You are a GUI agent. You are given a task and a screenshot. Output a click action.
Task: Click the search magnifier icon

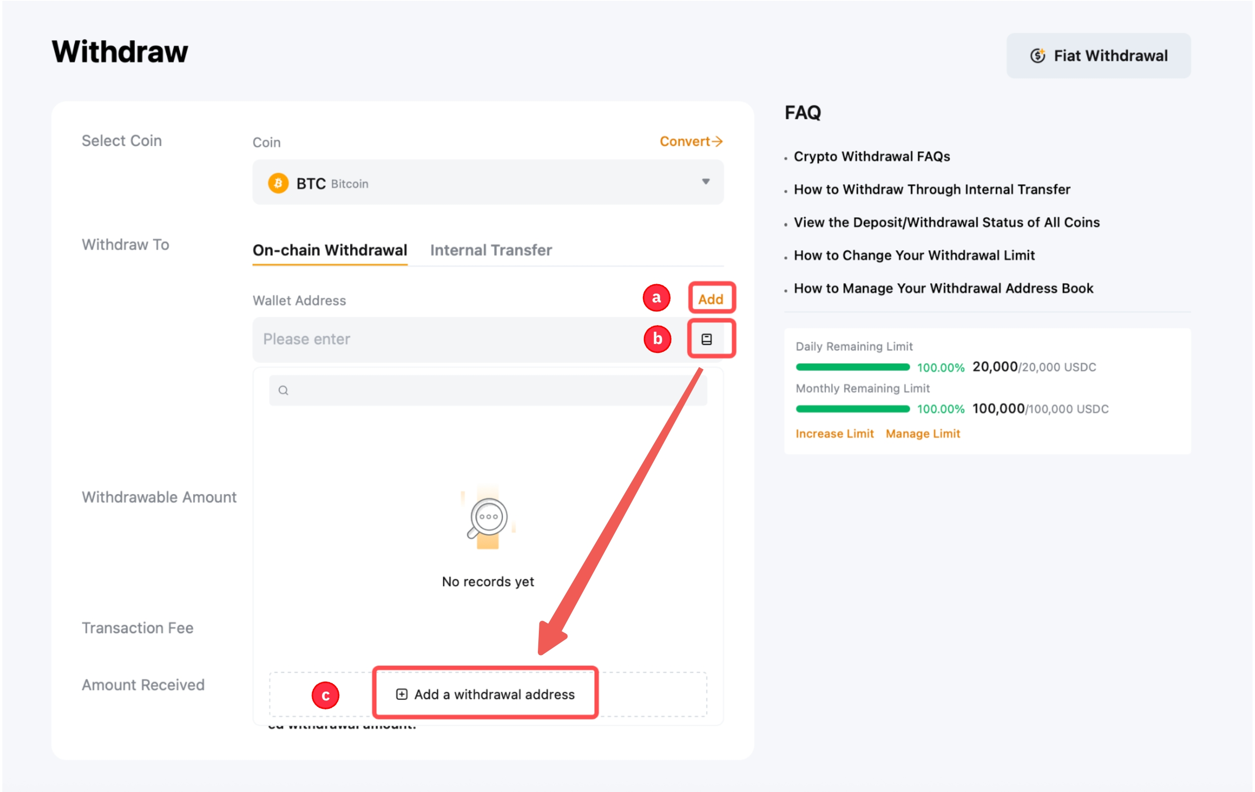(283, 390)
